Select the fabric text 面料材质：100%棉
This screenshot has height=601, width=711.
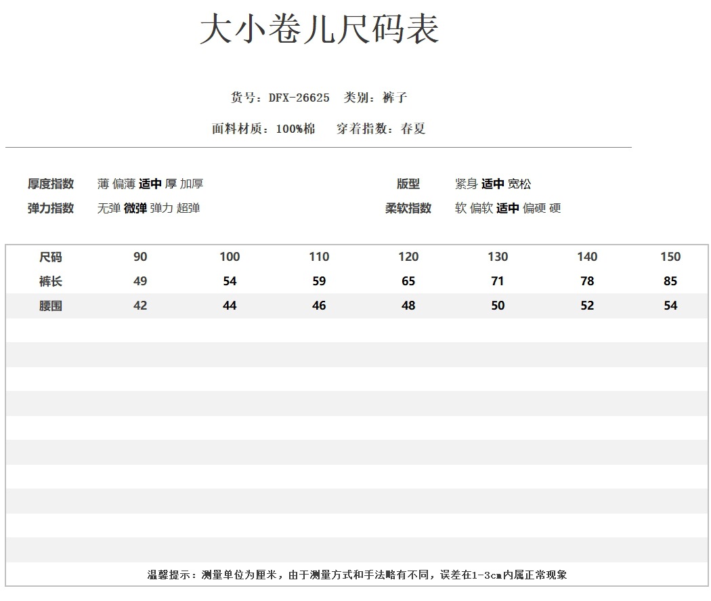pyautogui.click(x=263, y=129)
